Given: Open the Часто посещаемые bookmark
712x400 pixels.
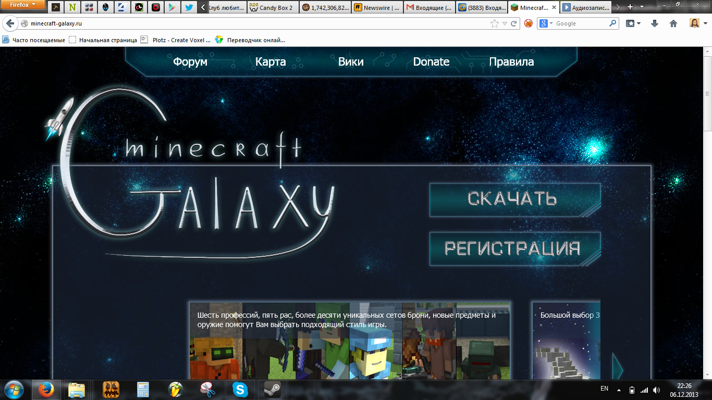Looking at the screenshot, I should point(34,40).
